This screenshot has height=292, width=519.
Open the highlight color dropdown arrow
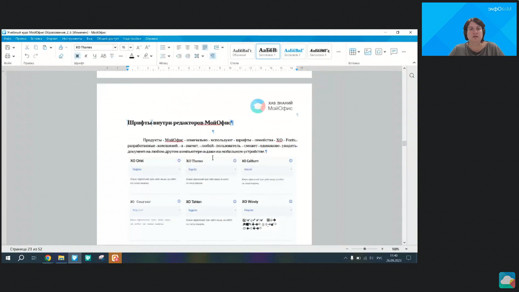pyautogui.click(x=151, y=56)
